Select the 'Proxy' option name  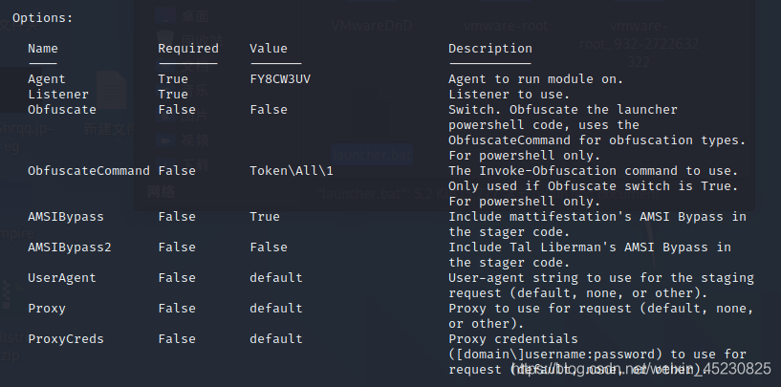[x=46, y=309]
